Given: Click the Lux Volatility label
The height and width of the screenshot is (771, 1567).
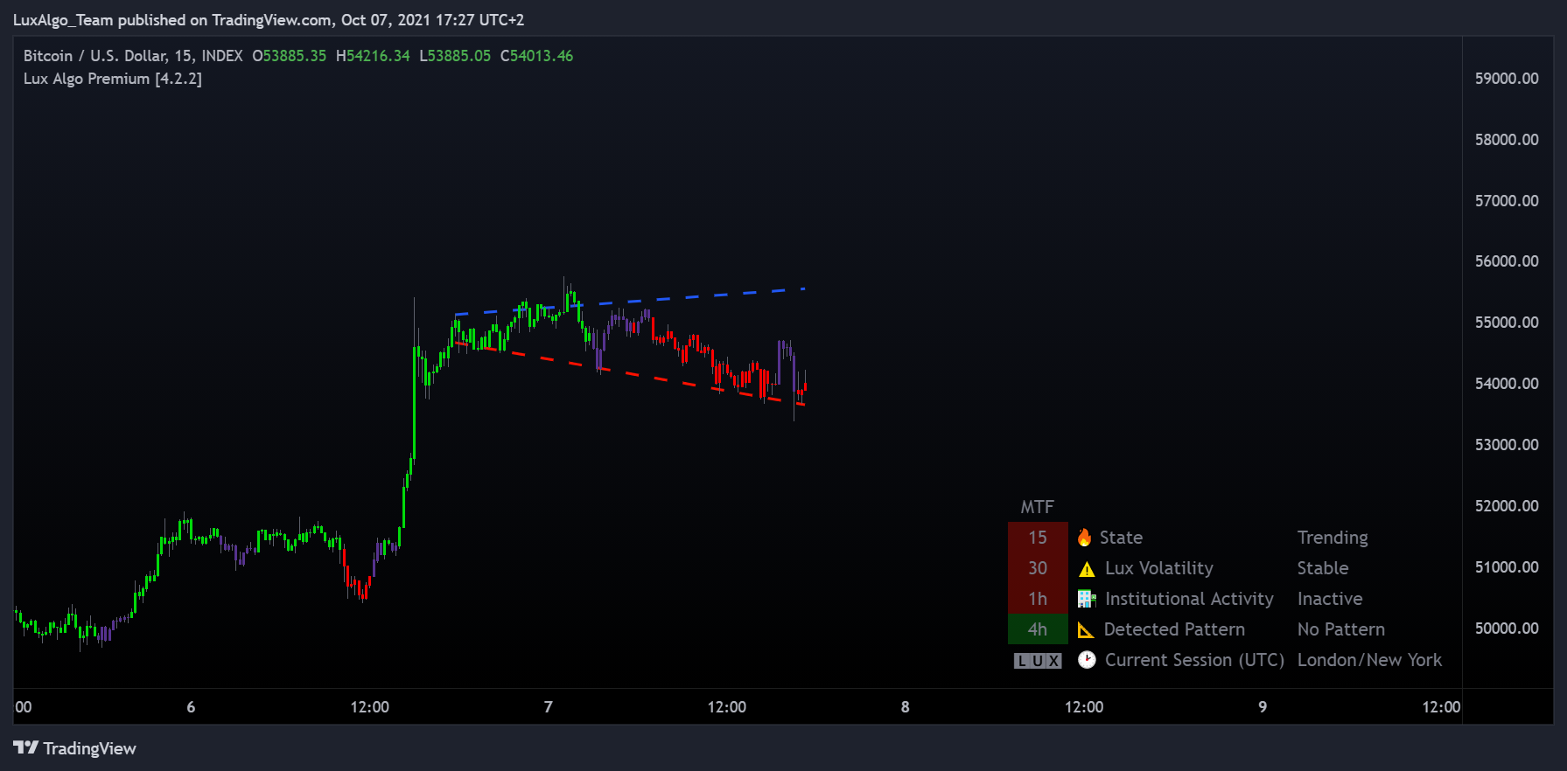Looking at the screenshot, I should (1159, 568).
